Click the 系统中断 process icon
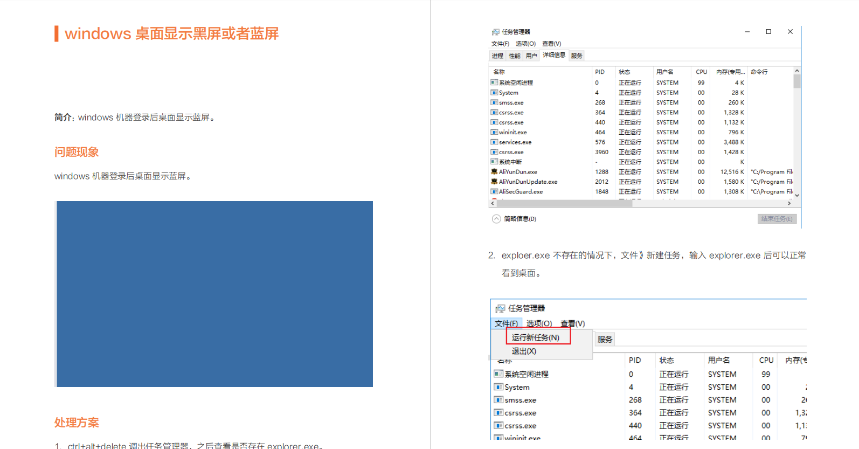The height and width of the screenshot is (449, 859). (x=494, y=162)
